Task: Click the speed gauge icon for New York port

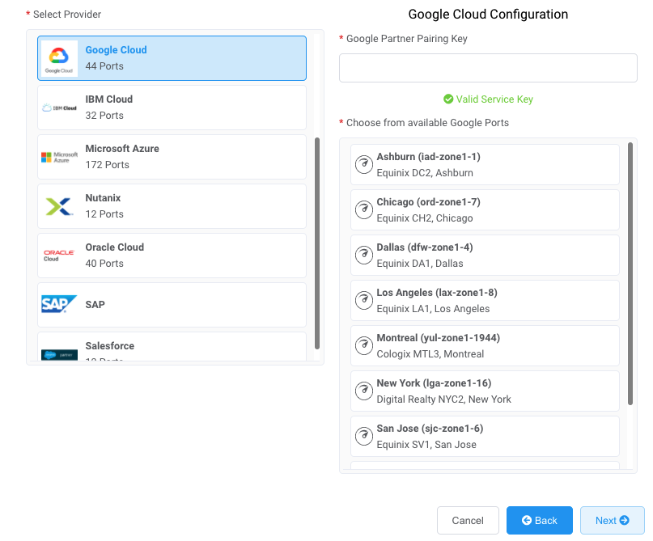Action: pos(364,391)
